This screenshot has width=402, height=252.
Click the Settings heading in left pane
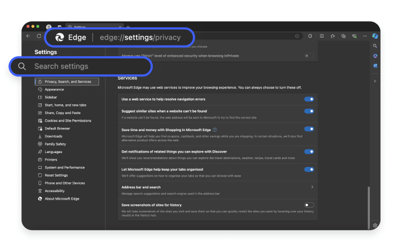[46, 52]
